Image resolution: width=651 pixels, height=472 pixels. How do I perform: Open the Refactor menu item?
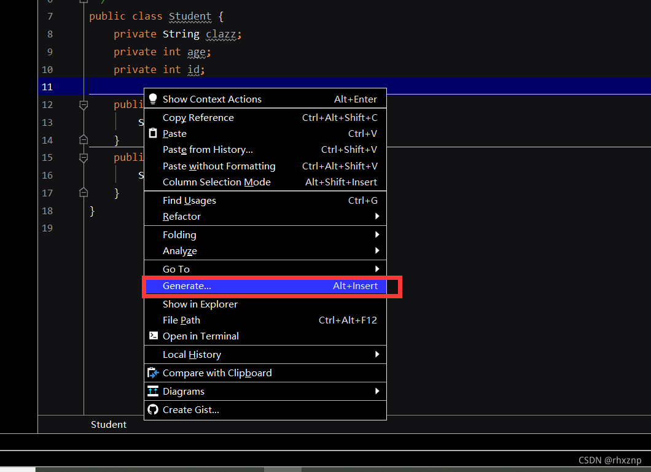(265, 217)
